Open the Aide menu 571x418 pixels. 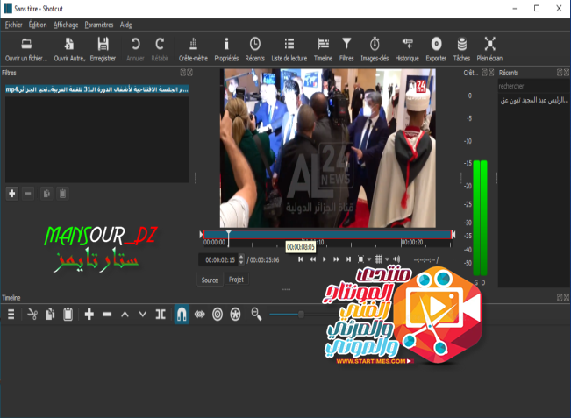[x=126, y=25]
